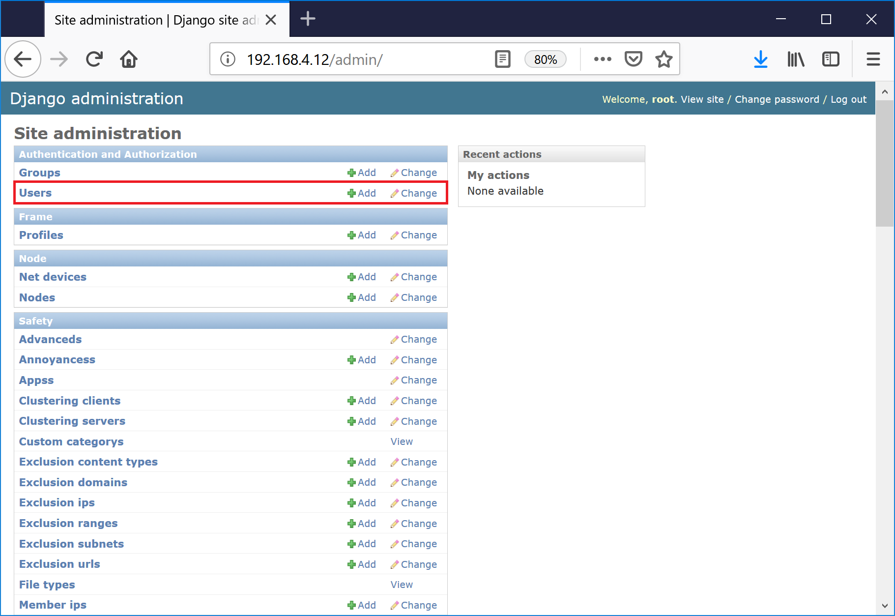Open the downloads arrow icon
The image size is (895, 616).
pos(761,59)
